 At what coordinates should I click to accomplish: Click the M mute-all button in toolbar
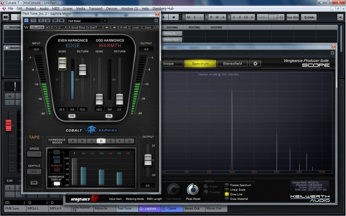tap(188, 17)
